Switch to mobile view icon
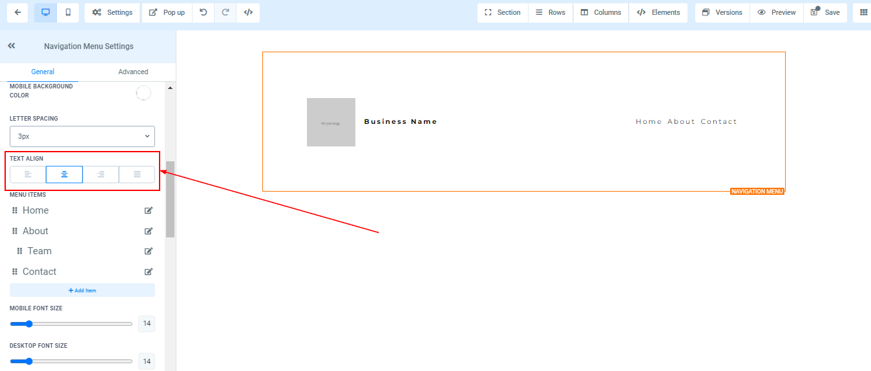 (68, 12)
